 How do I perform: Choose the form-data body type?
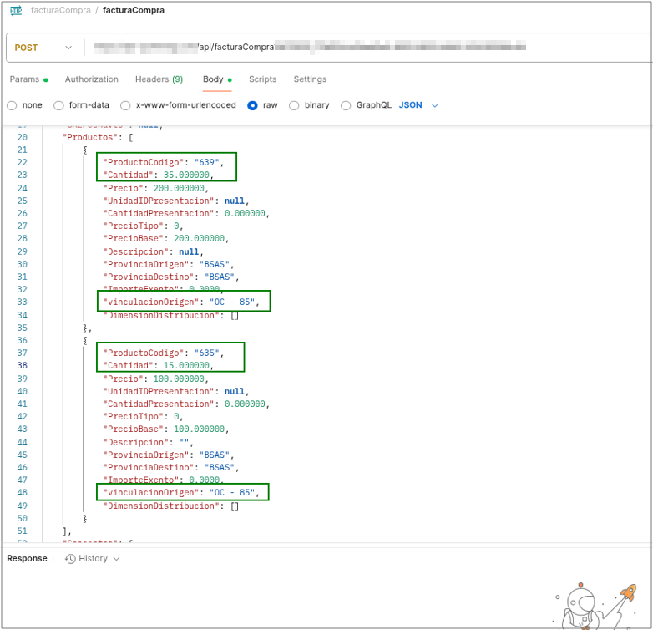pyautogui.click(x=58, y=105)
